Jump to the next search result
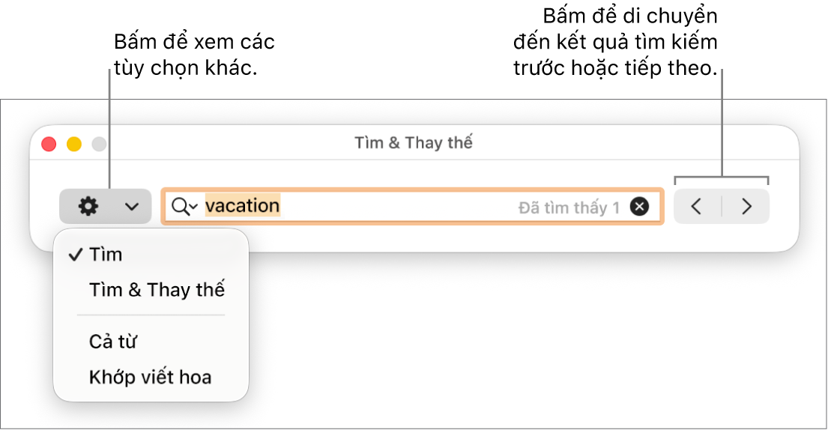The width and height of the screenshot is (828, 430). [x=746, y=206]
